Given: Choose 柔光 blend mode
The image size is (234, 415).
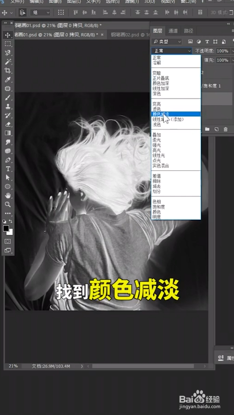Looking at the screenshot, I should [176, 140].
